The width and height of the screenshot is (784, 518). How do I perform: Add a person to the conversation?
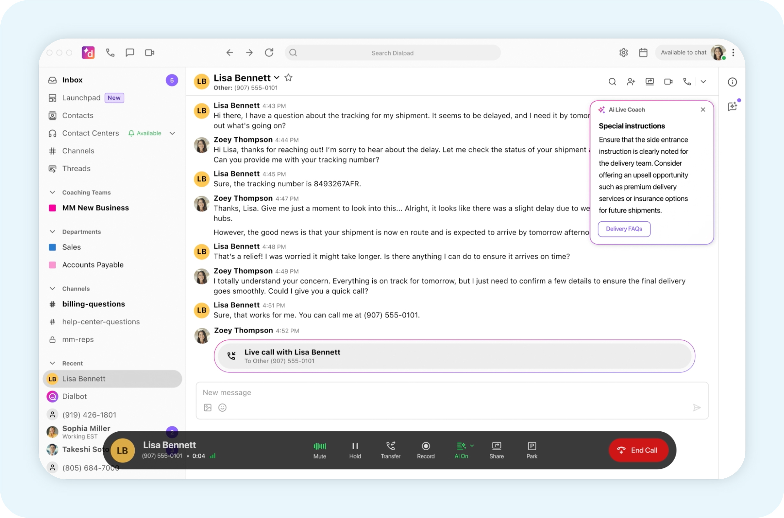[631, 81]
